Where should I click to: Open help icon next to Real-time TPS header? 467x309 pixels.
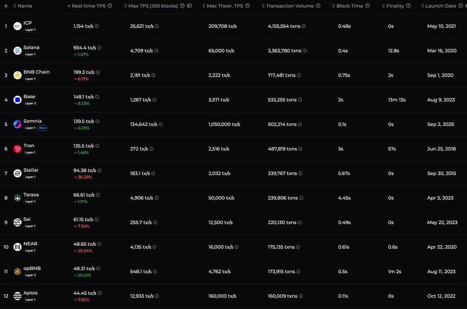(110, 6)
